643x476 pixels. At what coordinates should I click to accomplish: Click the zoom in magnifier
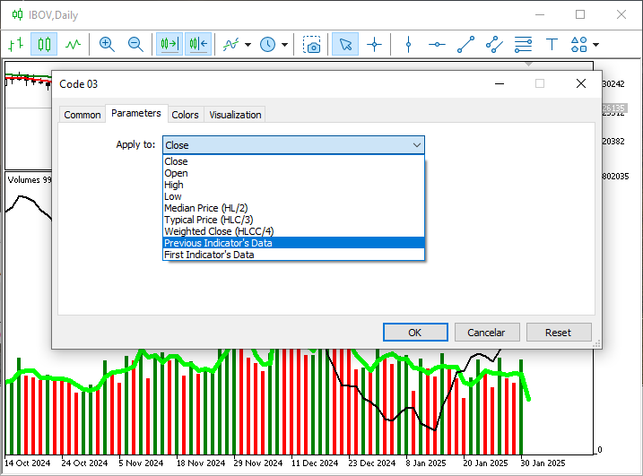coord(107,44)
